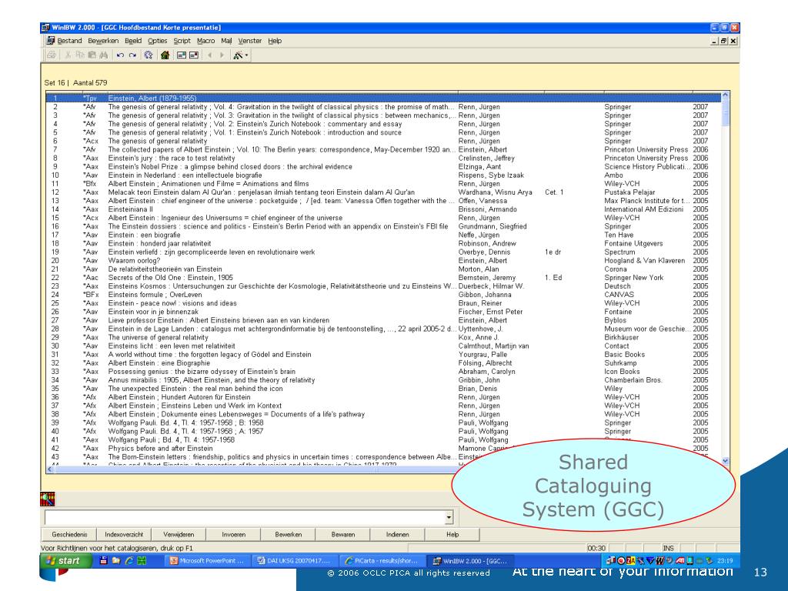Select row 'Albert Einstein : eine Biographie'

383,363
